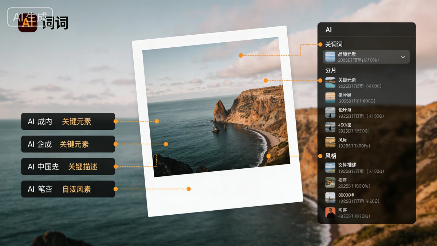Click the man portrait thumbnail at panel bottom
Viewport: 437px width, 246px height.
330,212
